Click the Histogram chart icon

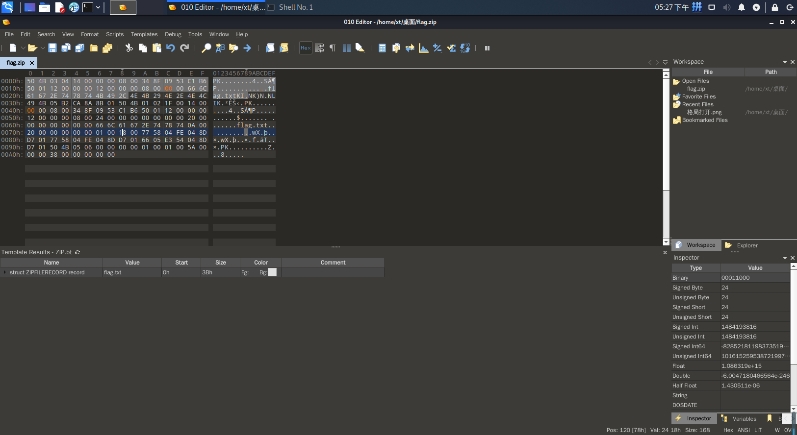[x=424, y=48]
